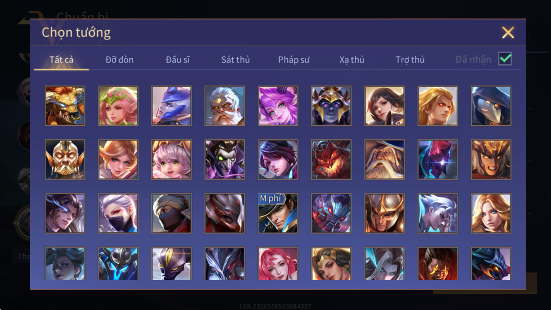Select the 'Tất cả' tab
Viewport: 551px width, 310px height.
coord(61,60)
